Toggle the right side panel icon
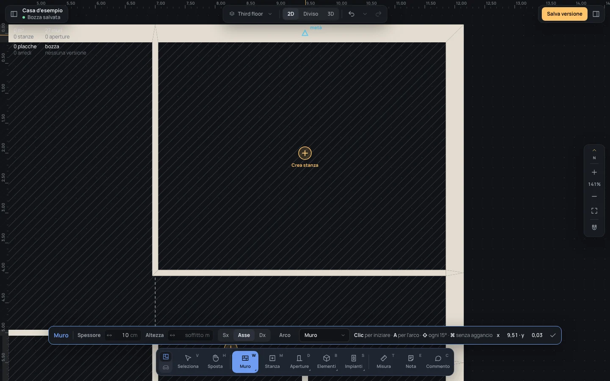Image resolution: width=610 pixels, height=381 pixels. click(596, 14)
